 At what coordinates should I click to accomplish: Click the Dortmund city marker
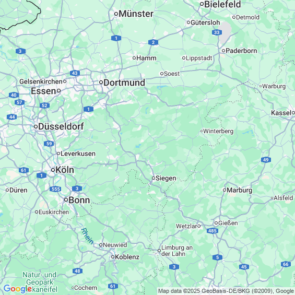tap(101, 82)
